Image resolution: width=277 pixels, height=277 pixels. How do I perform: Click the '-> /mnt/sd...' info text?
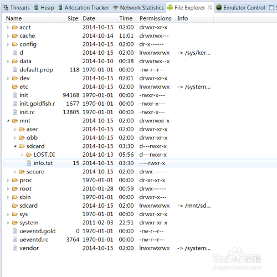[194, 206]
